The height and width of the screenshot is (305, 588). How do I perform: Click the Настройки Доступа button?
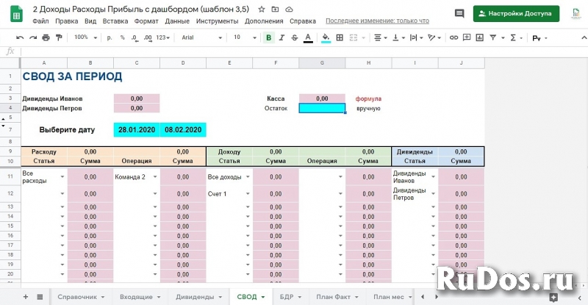[516, 13]
